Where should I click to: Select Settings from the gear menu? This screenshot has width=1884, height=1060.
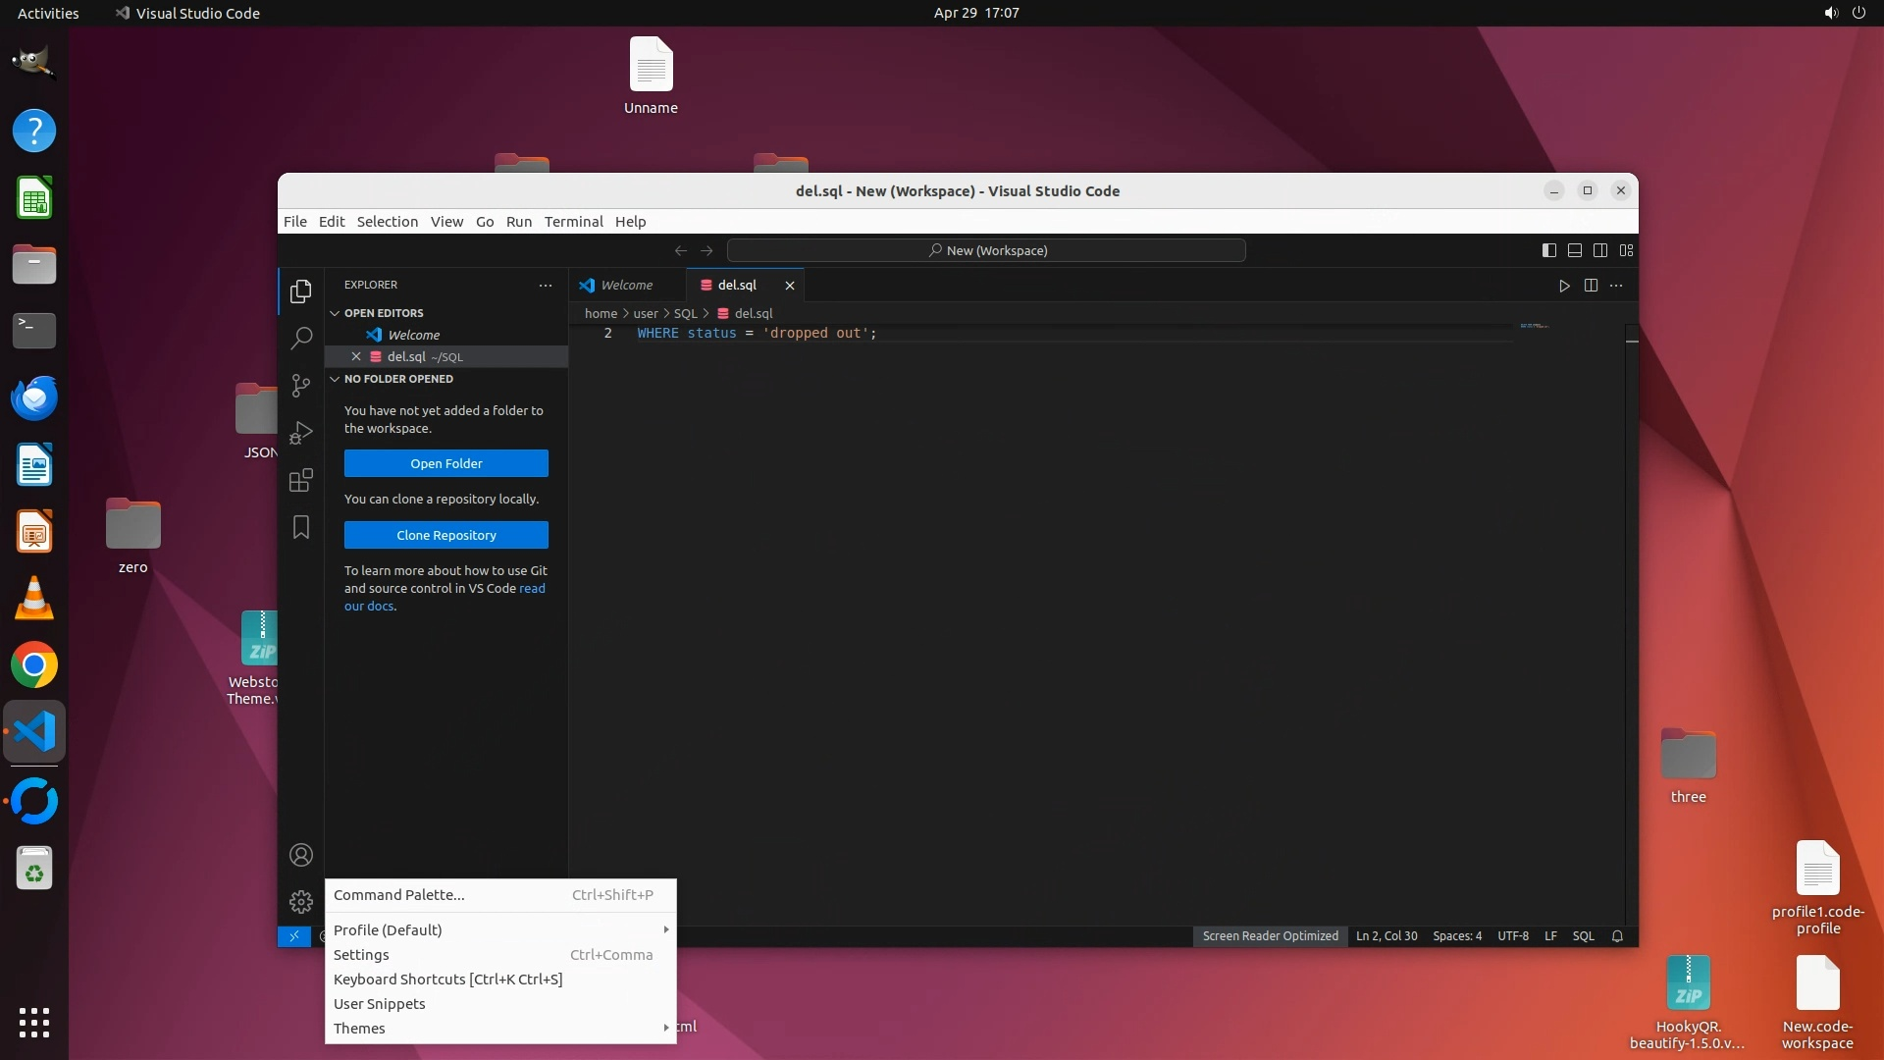click(x=361, y=954)
